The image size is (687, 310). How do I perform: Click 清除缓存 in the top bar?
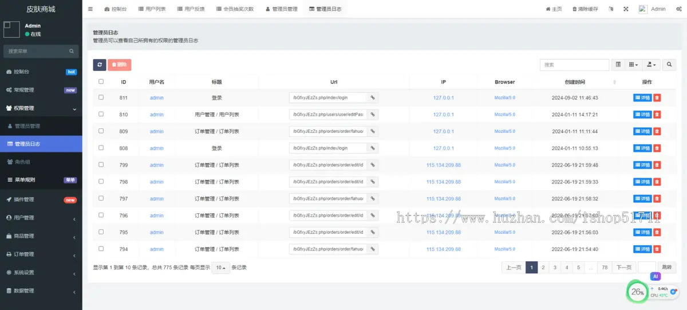point(585,9)
